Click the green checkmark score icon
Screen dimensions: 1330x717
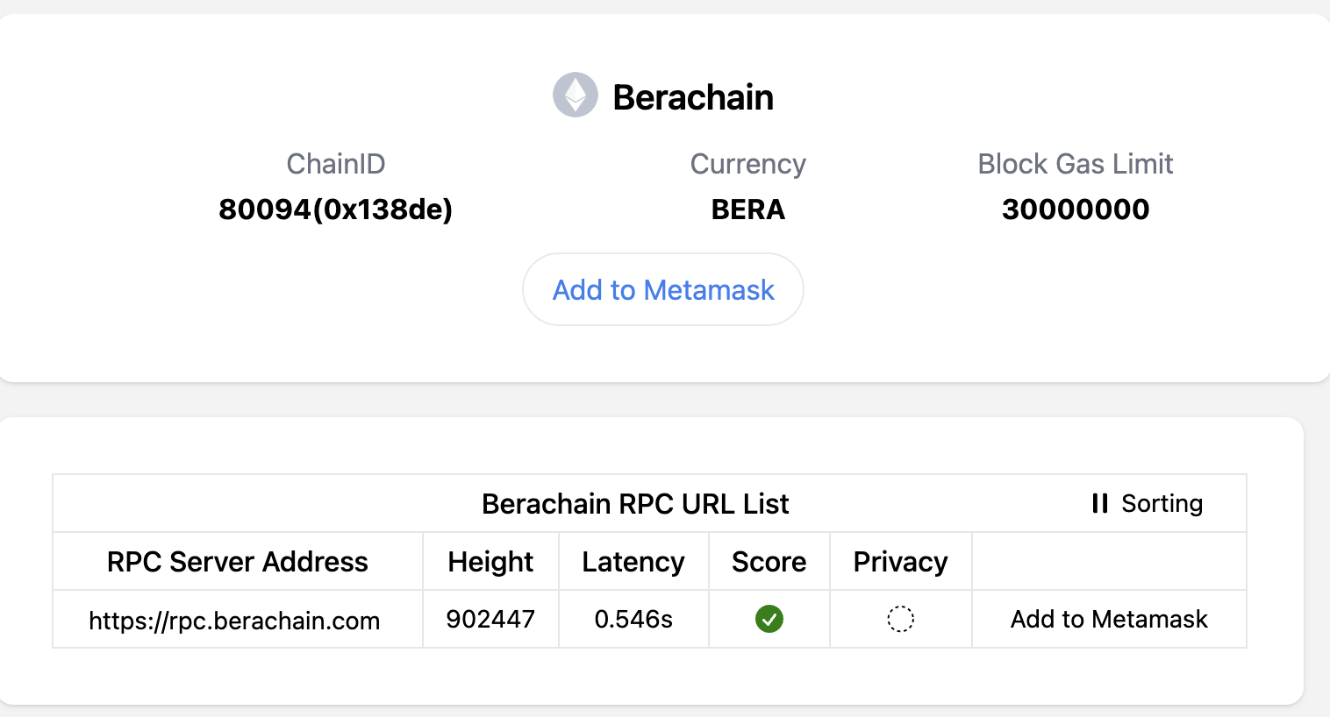769,619
